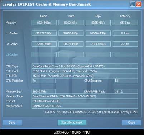Click the empty L3 Cache Copy field

(x=98, y=54)
